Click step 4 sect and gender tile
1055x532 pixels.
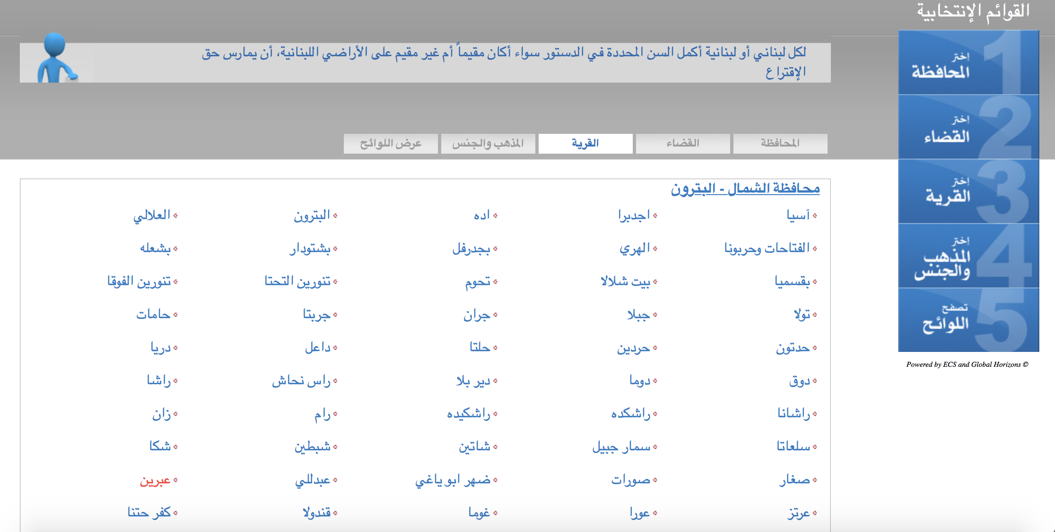coord(968,256)
